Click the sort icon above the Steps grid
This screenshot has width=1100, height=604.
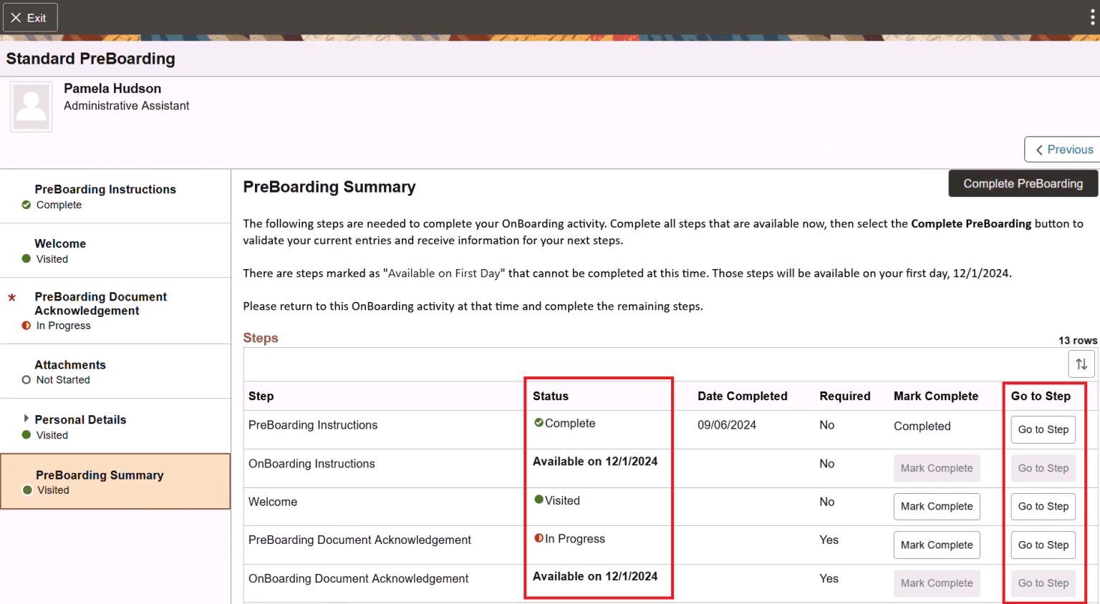point(1081,364)
